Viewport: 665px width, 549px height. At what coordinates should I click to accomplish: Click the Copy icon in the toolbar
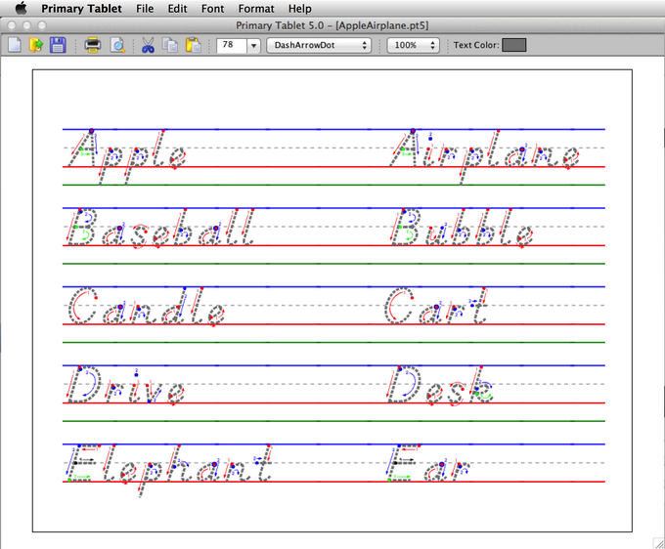click(x=170, y=45)
